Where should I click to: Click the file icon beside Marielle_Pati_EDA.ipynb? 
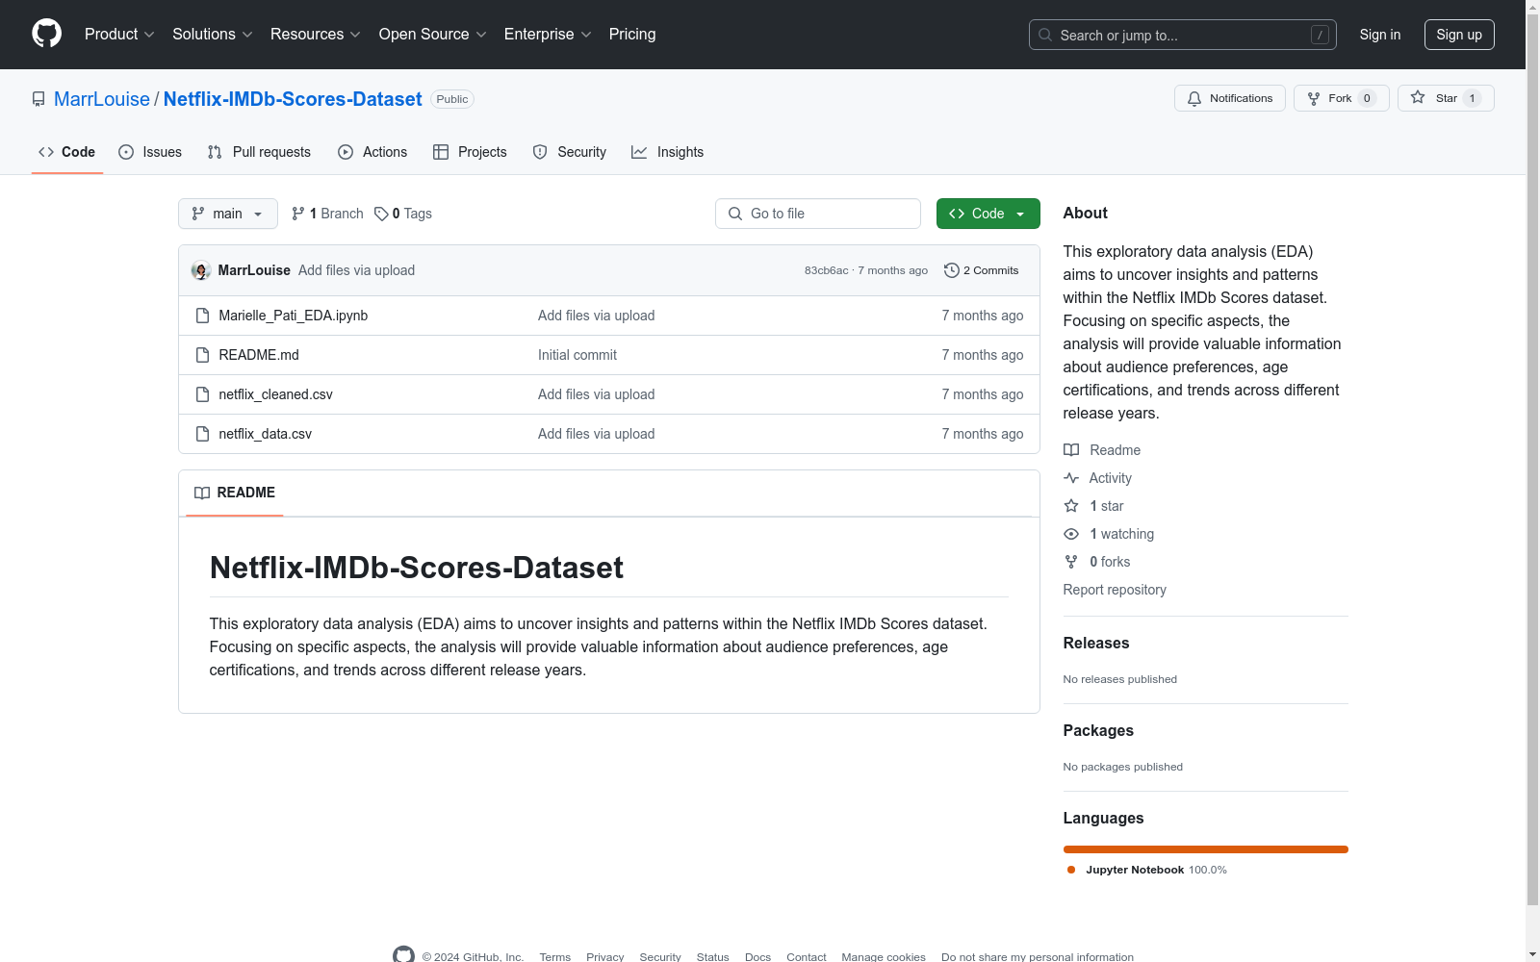coord(202,316)
